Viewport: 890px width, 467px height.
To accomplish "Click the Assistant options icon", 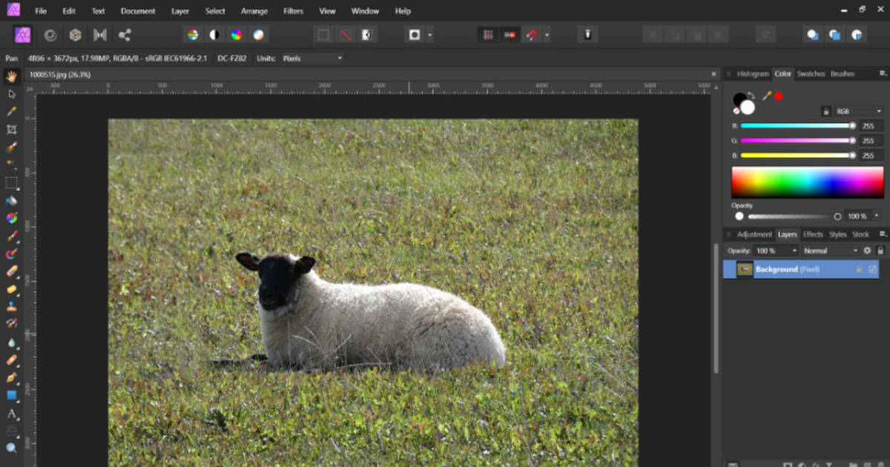I will (x=587, y=35).
